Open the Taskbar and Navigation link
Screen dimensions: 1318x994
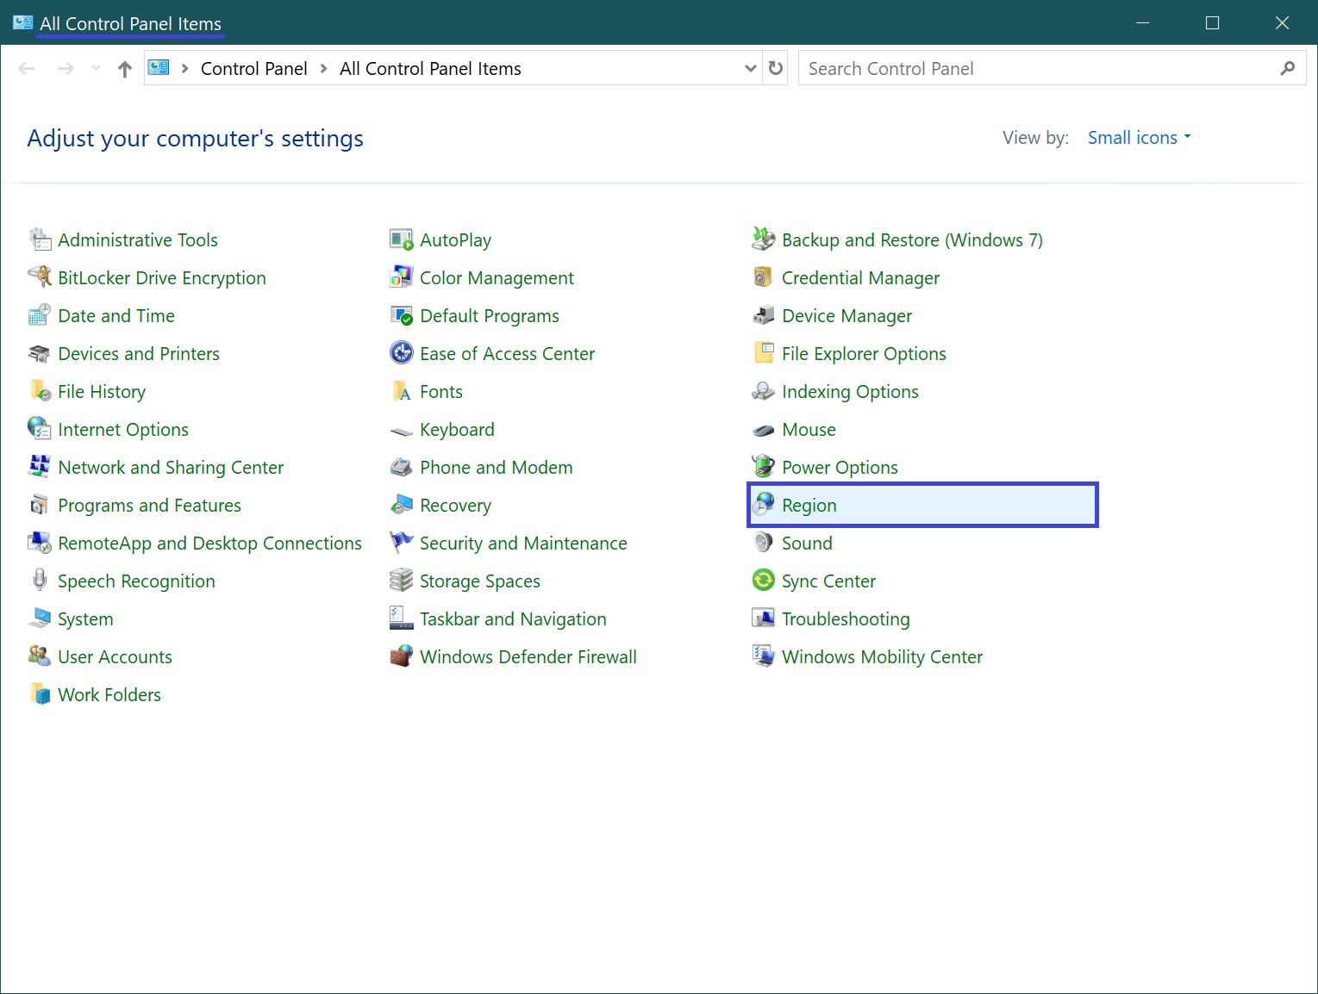point(513,619)
